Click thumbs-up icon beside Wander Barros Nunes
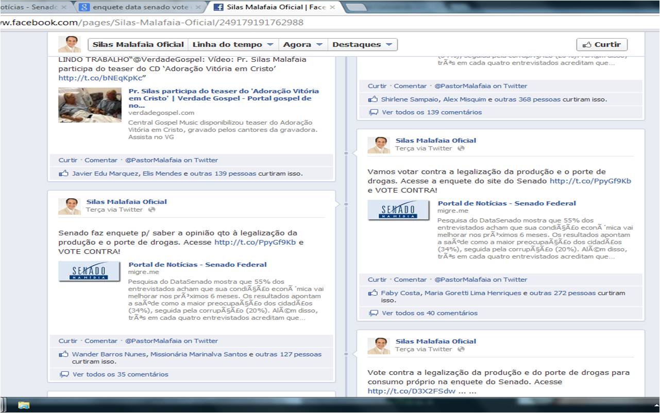This screenshot has height=413, width=660. coord(63,354)
